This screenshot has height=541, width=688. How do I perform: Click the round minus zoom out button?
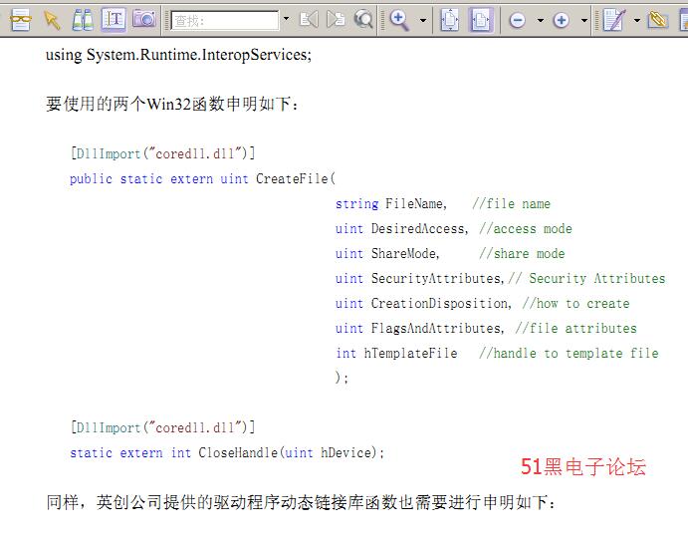pyautogui.click(x=518, y=20)
